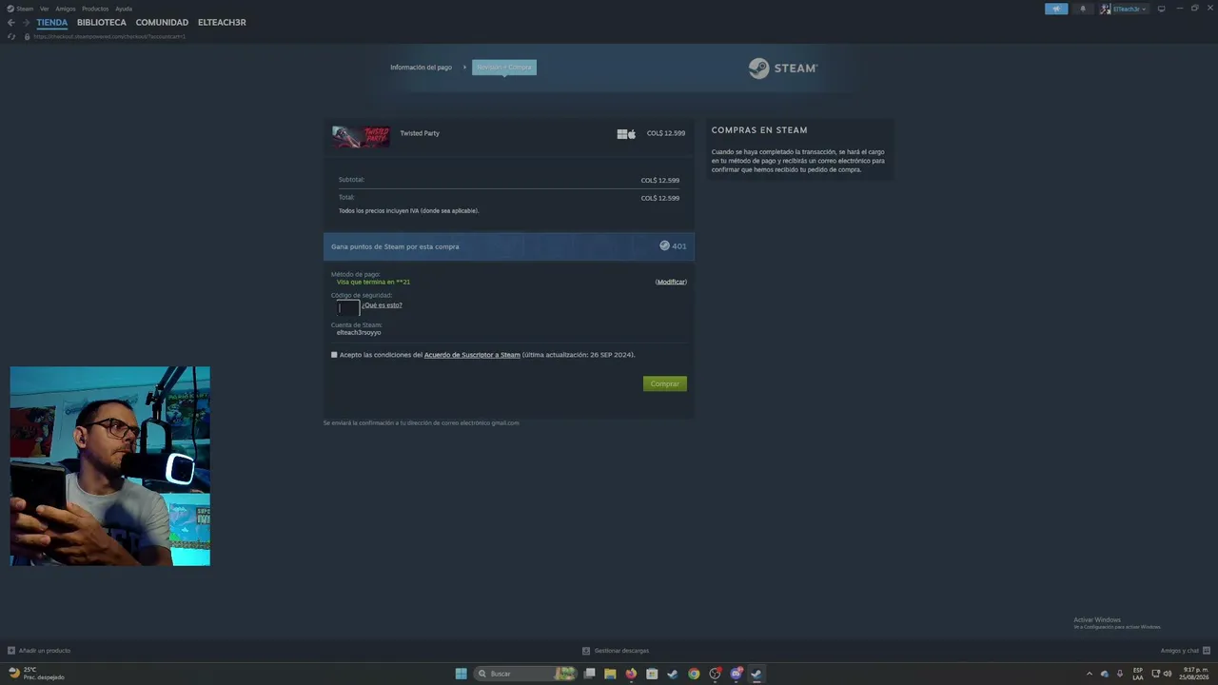Go to the COMUNIDAD tab
This screenshot has width=1218, height=685.
coord(162,23)
